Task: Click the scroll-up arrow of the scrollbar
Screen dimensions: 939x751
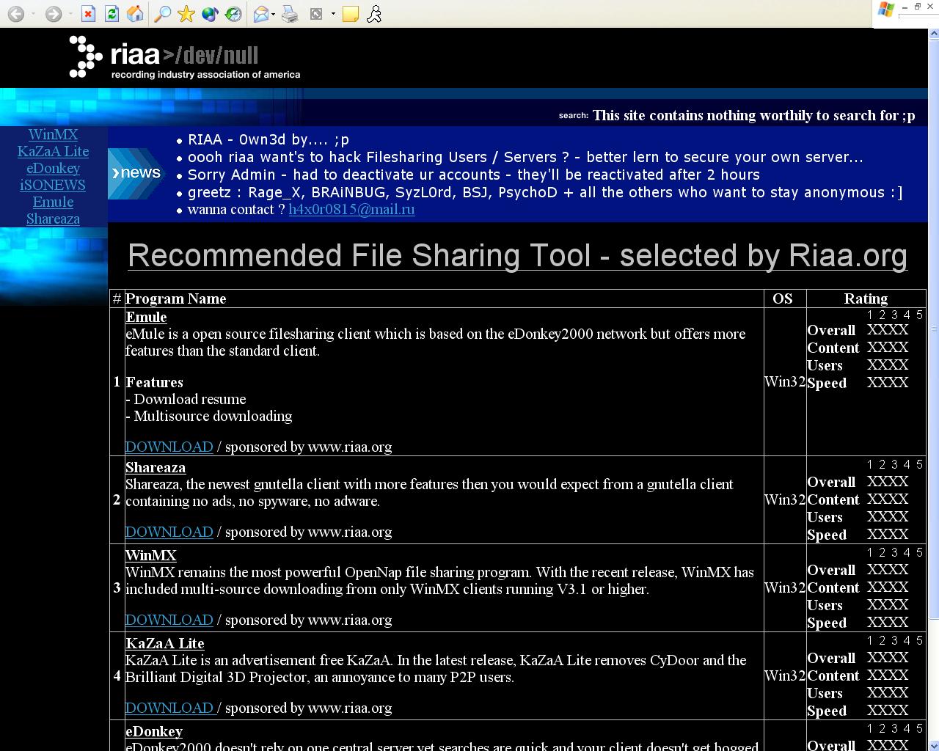Action: [x=934, y=33]
